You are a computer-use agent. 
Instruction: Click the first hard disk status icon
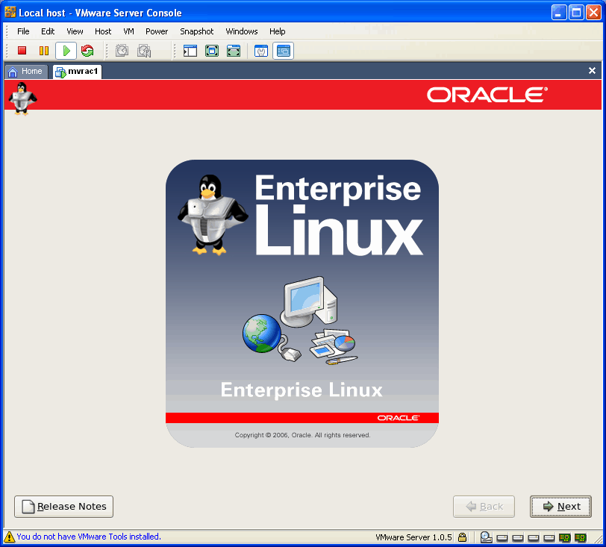click(x=502, y=537)
